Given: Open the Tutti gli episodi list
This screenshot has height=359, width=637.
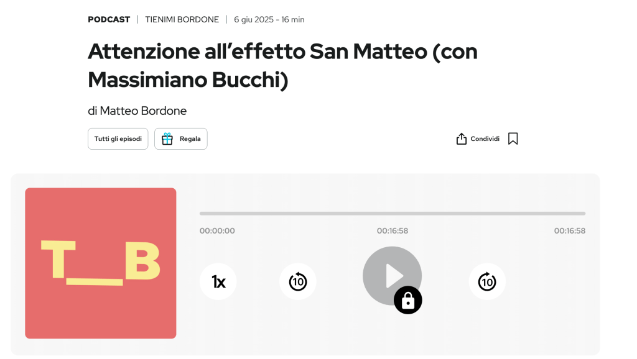Looking at the screenshot, I should pos(118,139).
